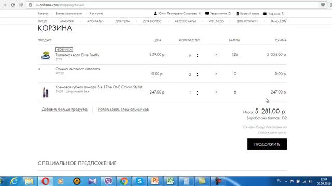Open the АРОМАТЫ category menu
This screenshot has width=332, height=186.
(x=95, y=21)
